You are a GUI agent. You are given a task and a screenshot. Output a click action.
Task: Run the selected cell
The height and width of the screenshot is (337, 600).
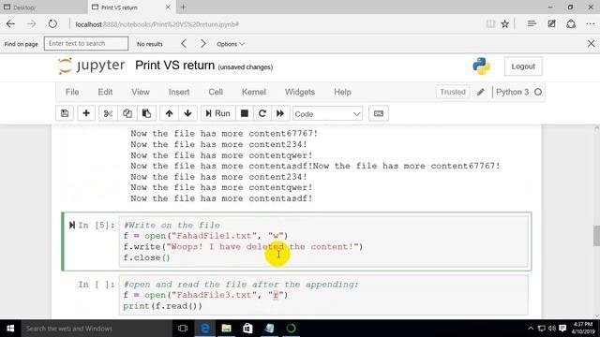pyautogui.click(x=217, y=113)
